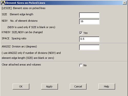The image size is (128, 96).
Task: Click the SPACE Spacing ratio label
Action: coord(14,38)
